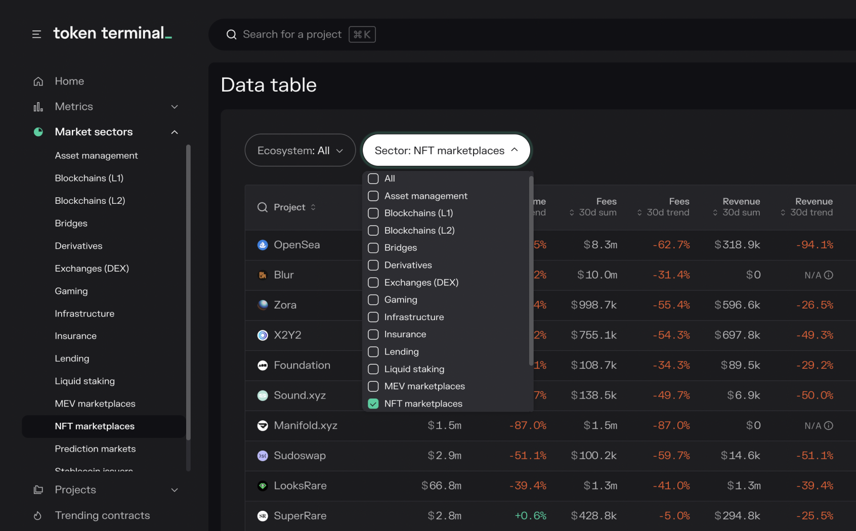Viewport: 856px width, 531px height.
Task: Focus the Search for a project field
Action: [292, 34]
